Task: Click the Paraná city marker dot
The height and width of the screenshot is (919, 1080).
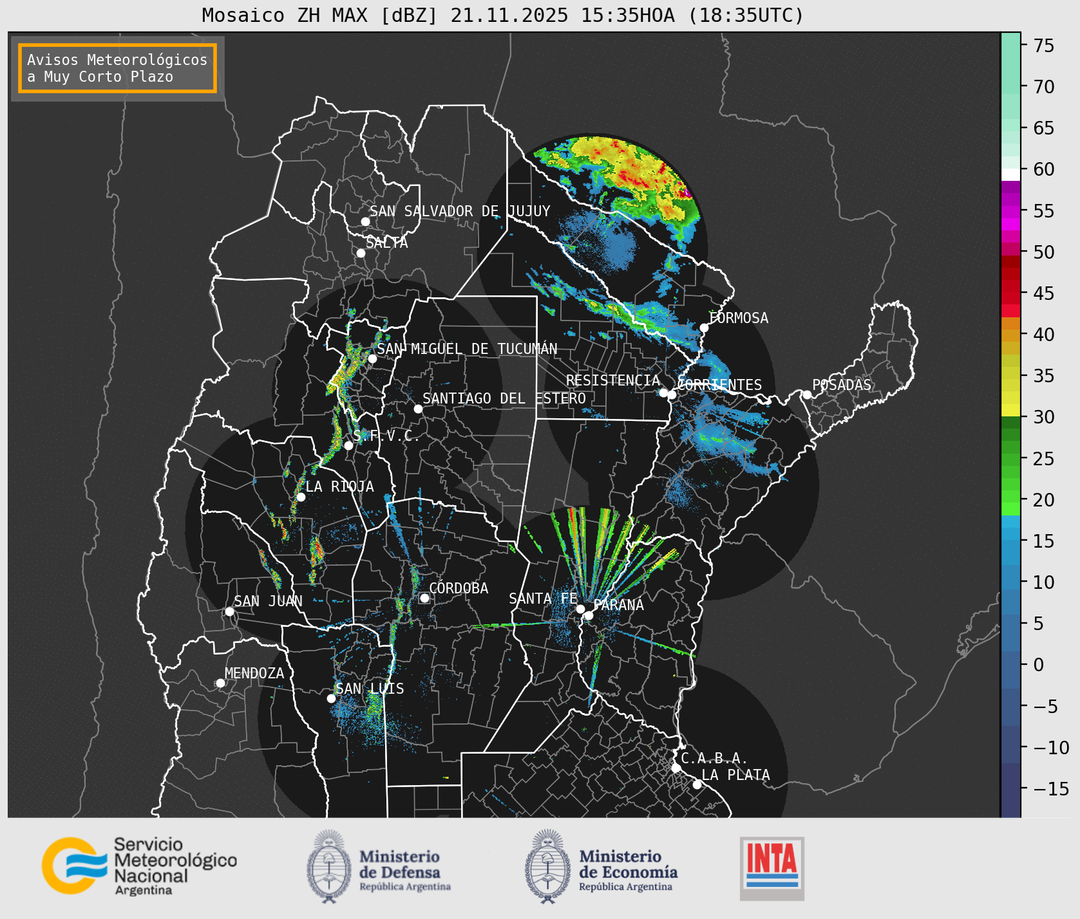Action: pyautogui.click(x=589, y=615)
